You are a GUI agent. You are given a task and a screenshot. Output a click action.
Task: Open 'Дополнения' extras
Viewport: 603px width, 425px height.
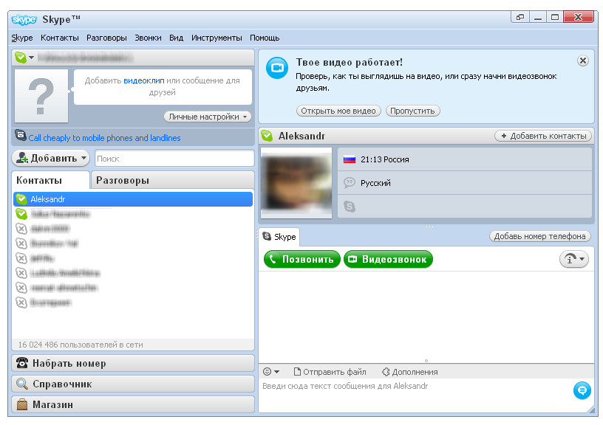(410, 372)
